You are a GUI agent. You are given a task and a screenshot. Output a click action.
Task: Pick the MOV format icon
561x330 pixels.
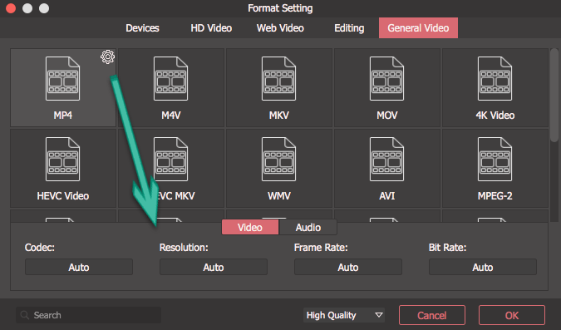tap(386, 79)
